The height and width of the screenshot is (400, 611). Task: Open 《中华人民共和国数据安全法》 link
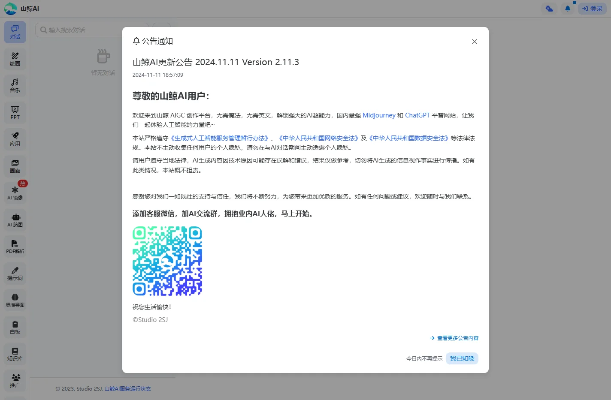408,138
